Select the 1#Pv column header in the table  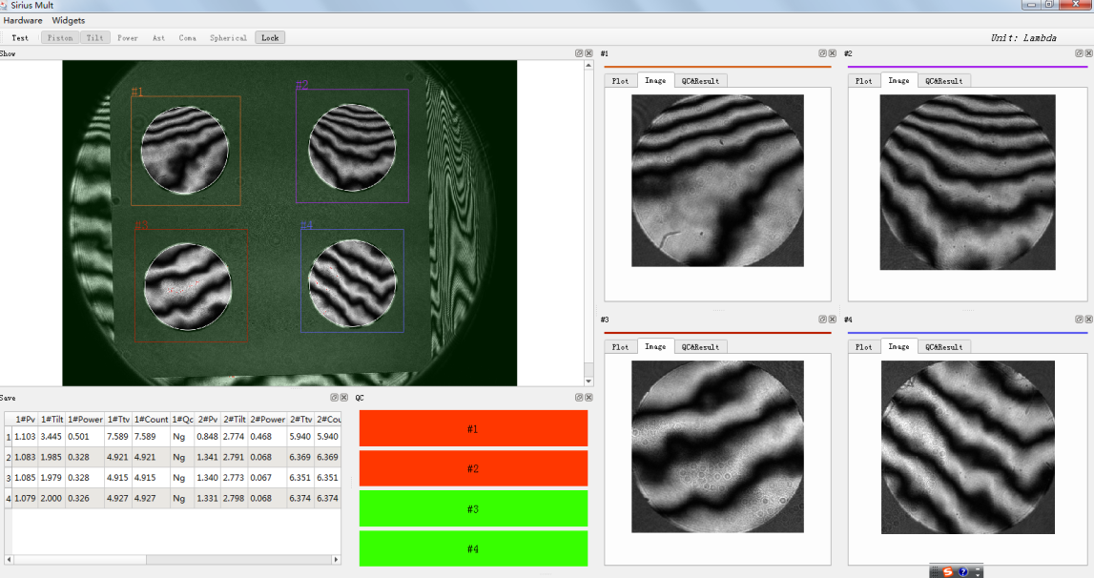26,419
